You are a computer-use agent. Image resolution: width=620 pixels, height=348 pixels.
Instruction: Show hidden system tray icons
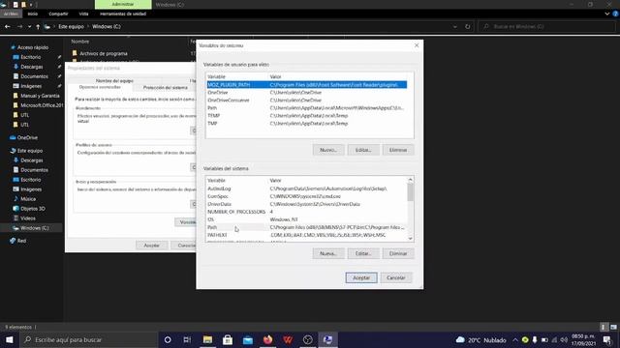[x=515, y=339]
